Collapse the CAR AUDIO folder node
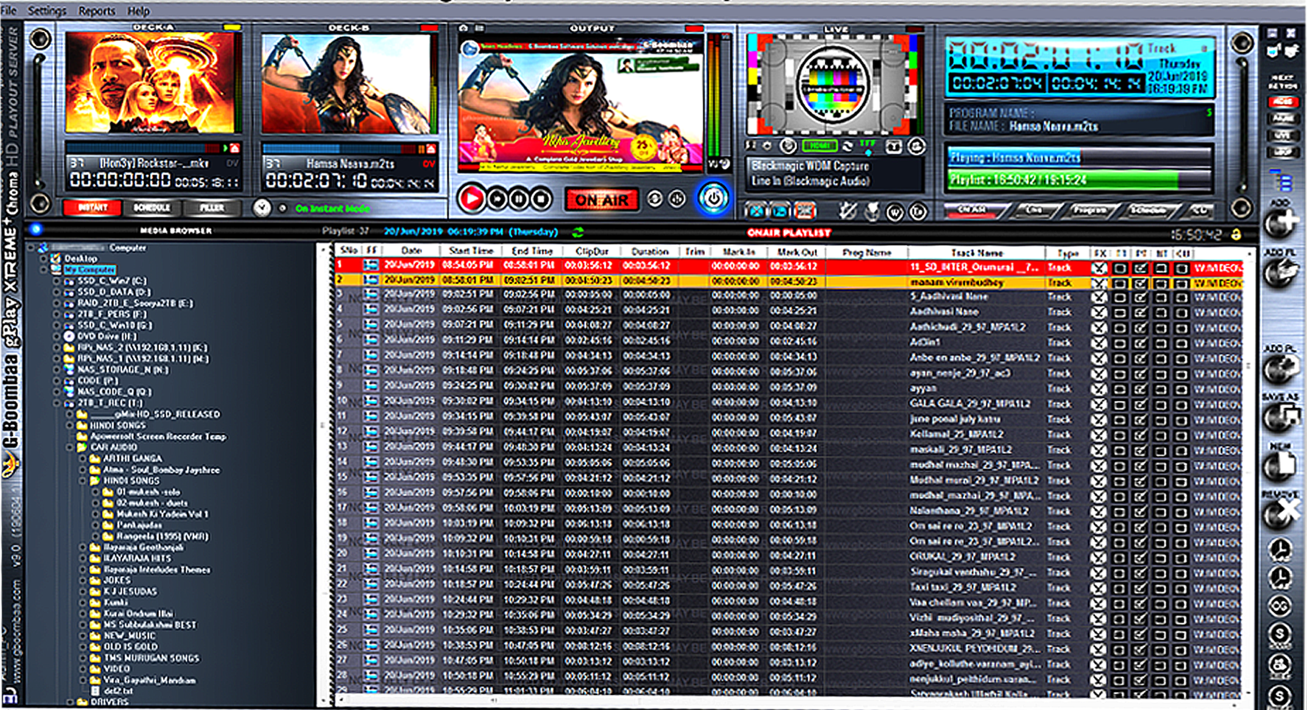Image resolution: width=1307 pixels, height=710 pixels. (70, 447)
